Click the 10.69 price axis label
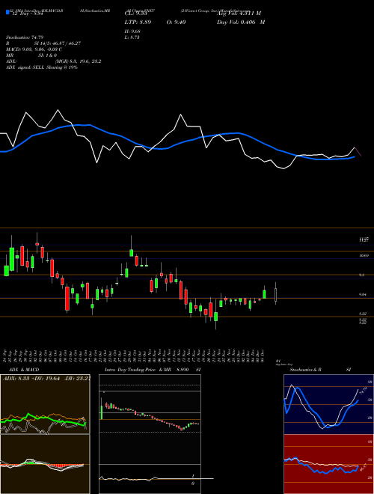 click(x=364, y=256)
